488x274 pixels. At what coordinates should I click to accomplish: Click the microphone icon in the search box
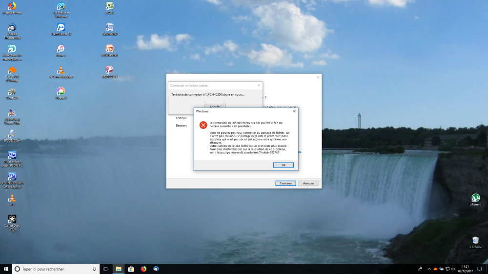pyautogui.click(x=94, y=269)
